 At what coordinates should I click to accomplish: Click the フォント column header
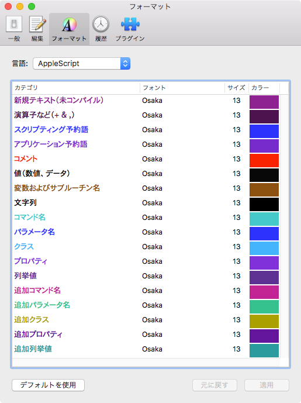[x=182, y=88]
